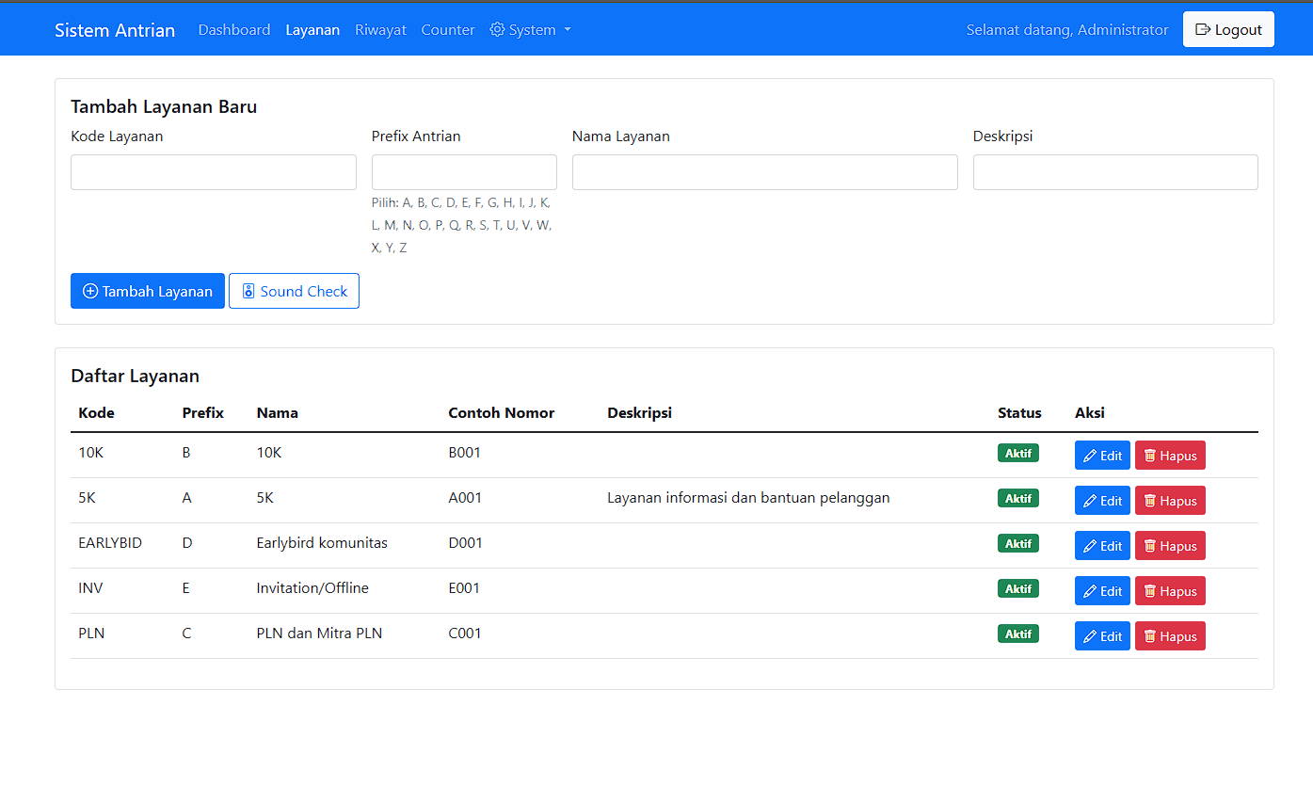Click Logout button in navbar
The height and width of the screenshot is (802, 1313).
tap(1227, 29)
